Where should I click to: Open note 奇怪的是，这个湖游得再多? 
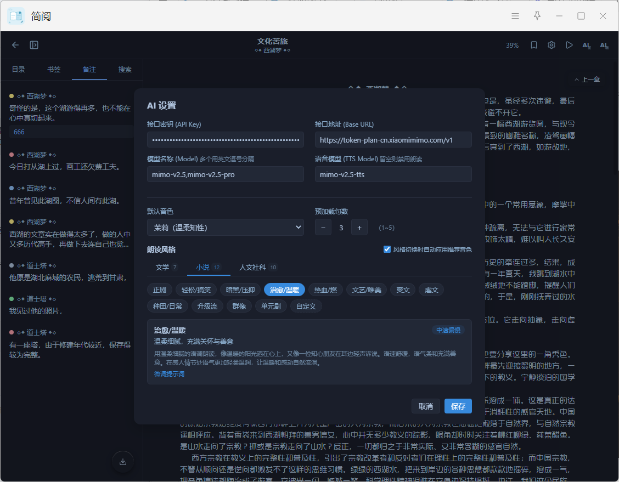coord(70,113)
